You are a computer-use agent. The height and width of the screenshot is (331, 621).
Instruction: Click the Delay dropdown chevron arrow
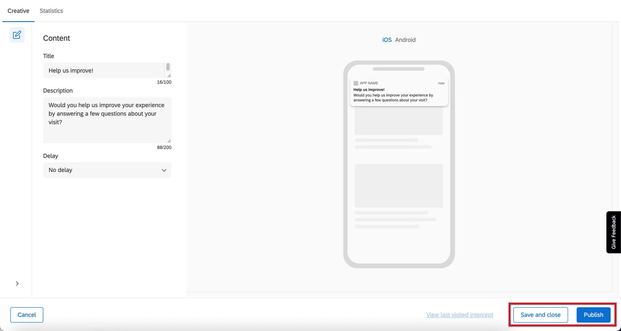[x=164, y=170]
